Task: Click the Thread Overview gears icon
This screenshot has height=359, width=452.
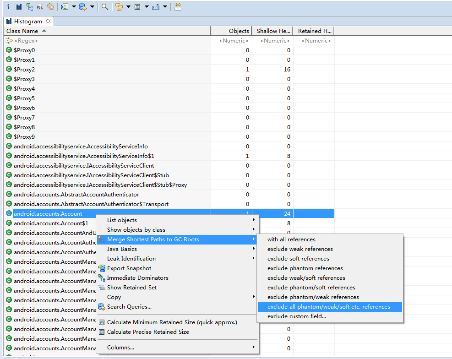Action: 50,7
